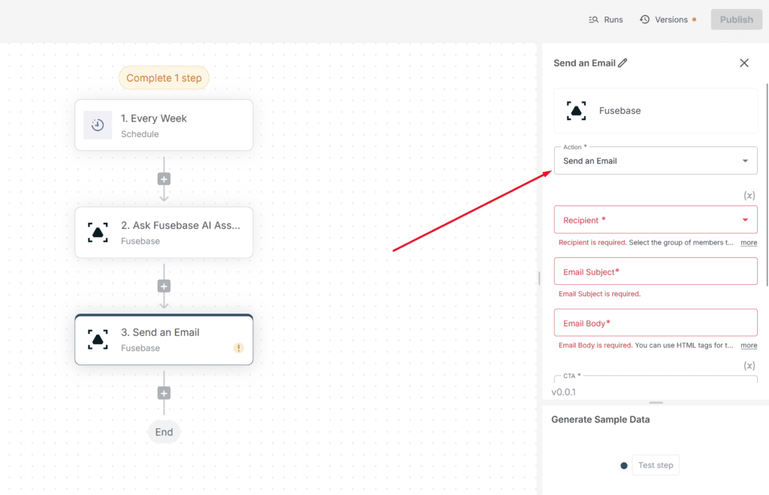Screen dimensions: 769x495
Task: Click the v0.0.1 version label
Action: coord(563,392)
